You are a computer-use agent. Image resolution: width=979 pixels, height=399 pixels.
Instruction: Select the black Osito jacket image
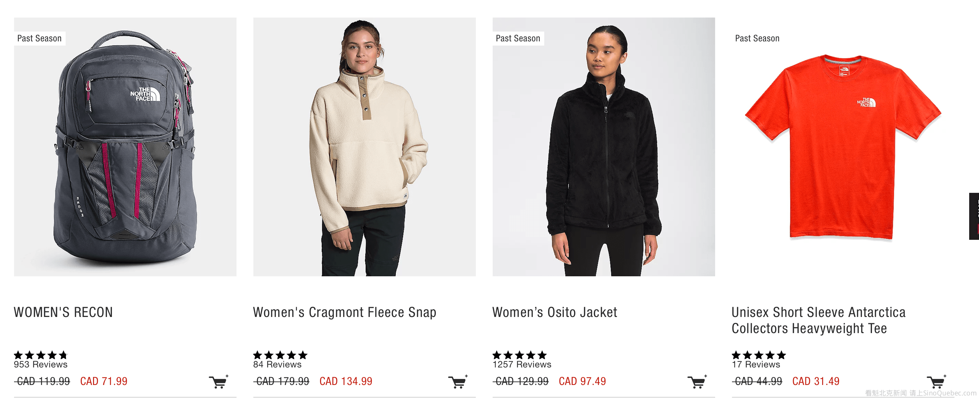[x=604, y=147]
